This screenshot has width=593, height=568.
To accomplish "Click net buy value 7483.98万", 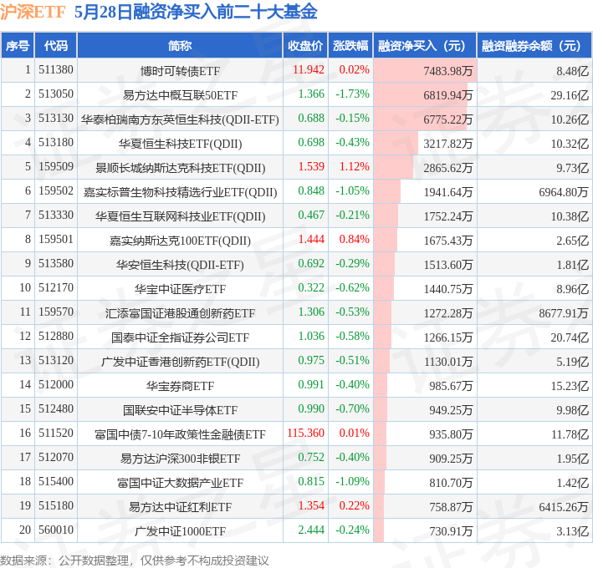I will 448,71.
